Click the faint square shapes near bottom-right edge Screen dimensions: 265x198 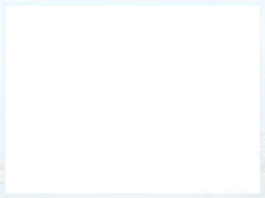click(235, 190)
